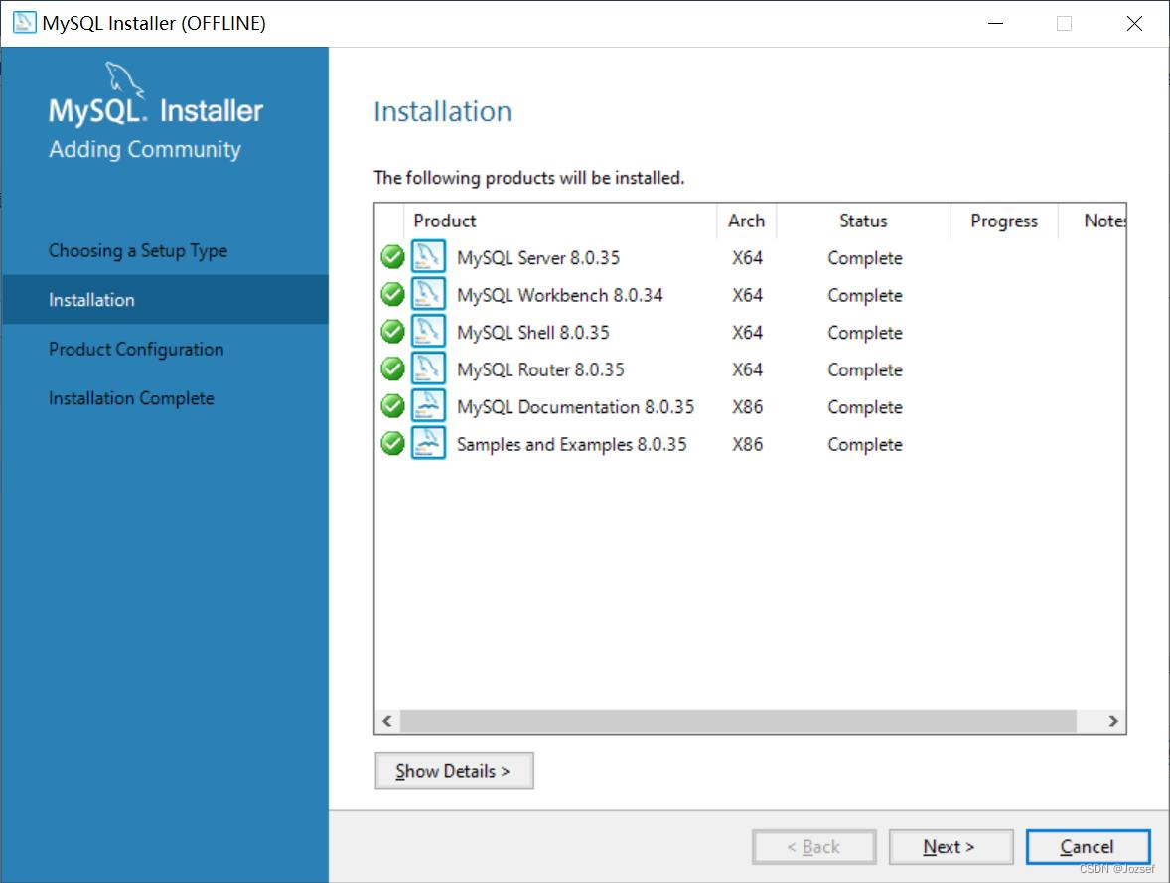
Task: Click the MySQL Router 8.0.35 product icon
Action: pyautogui.click(x=428, y=368)
